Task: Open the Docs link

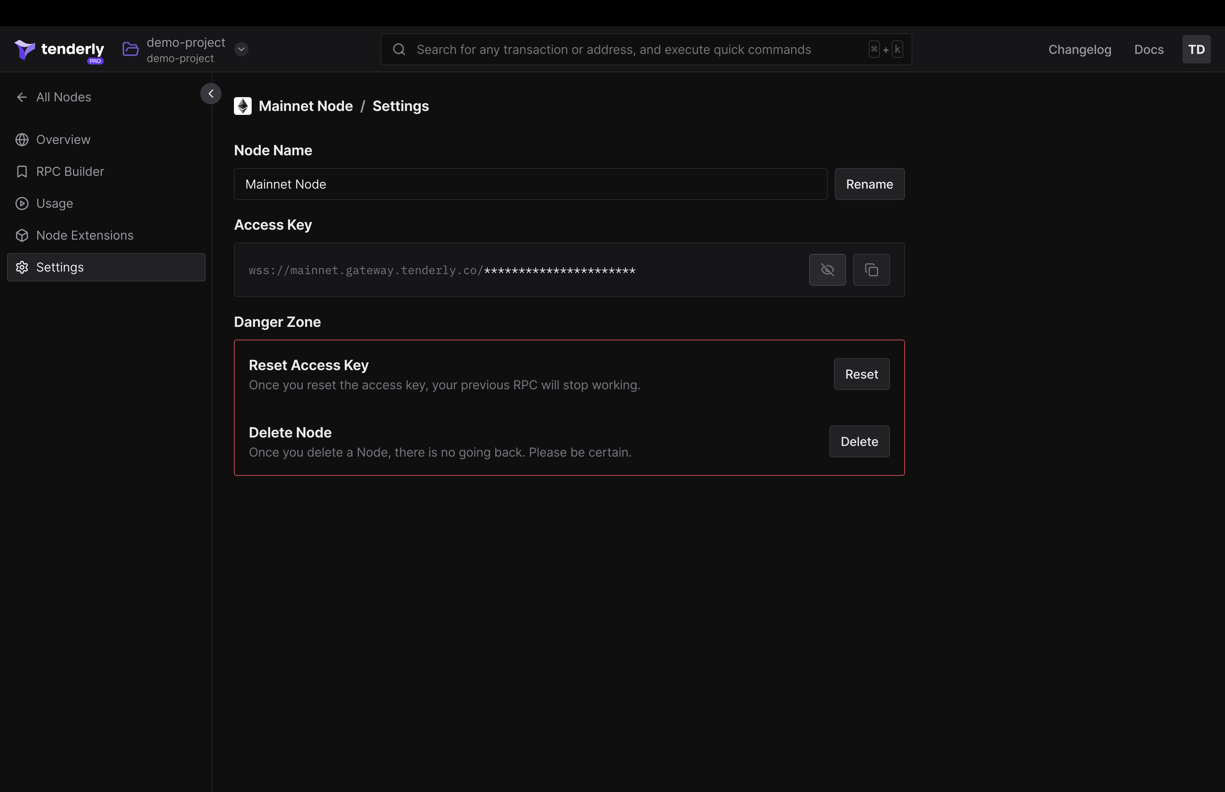Action: click(x=1148, y=49)
